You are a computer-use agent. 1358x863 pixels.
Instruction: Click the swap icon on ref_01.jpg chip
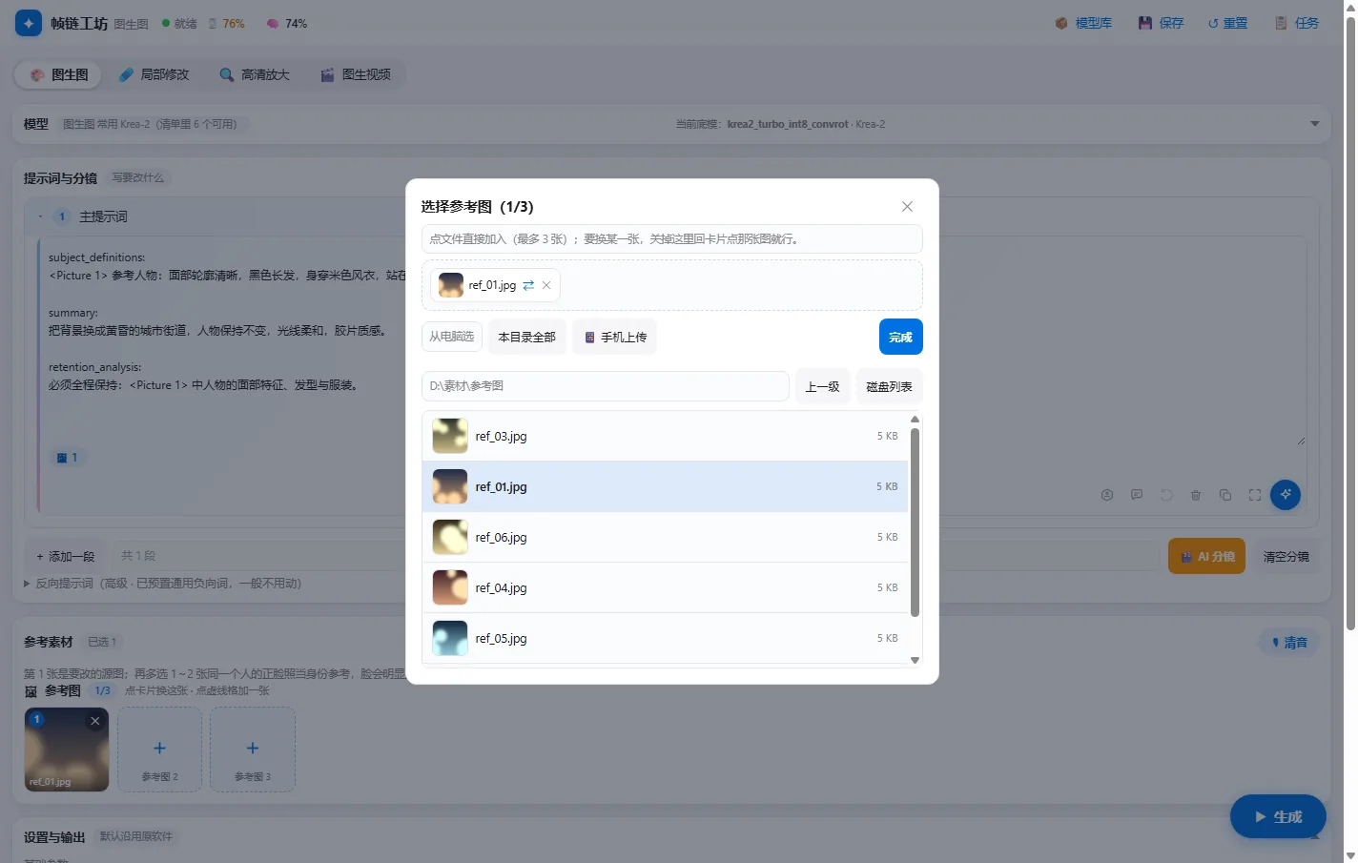click(528, 285)
